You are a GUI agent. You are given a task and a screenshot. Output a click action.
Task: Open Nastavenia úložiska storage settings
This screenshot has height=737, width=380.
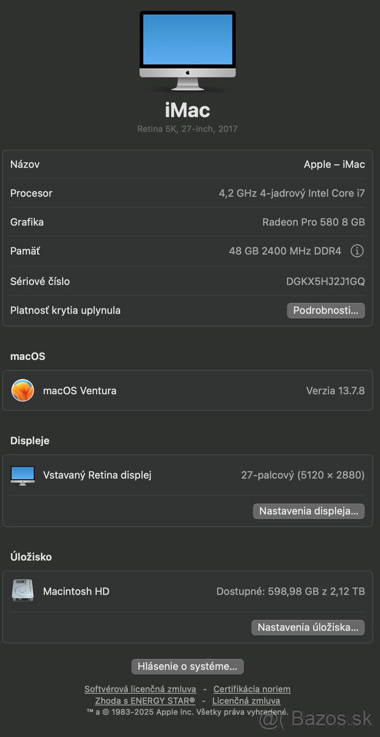308,627
